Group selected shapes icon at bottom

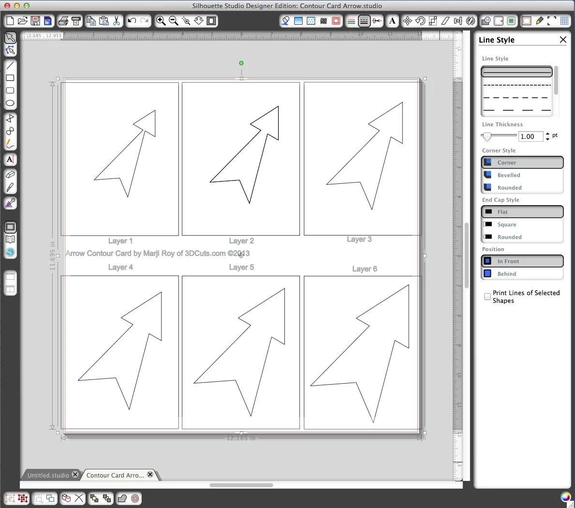click(x=10, y=498)
